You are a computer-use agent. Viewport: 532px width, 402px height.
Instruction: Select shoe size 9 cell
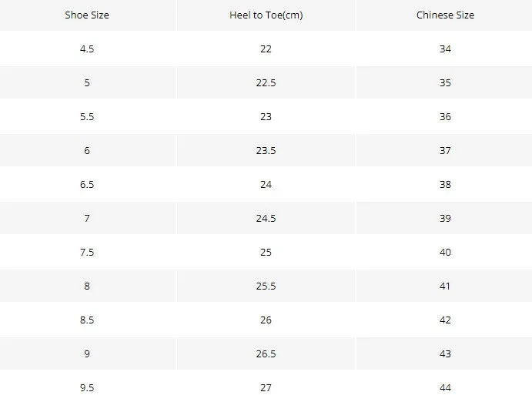(x=88, y=353)
